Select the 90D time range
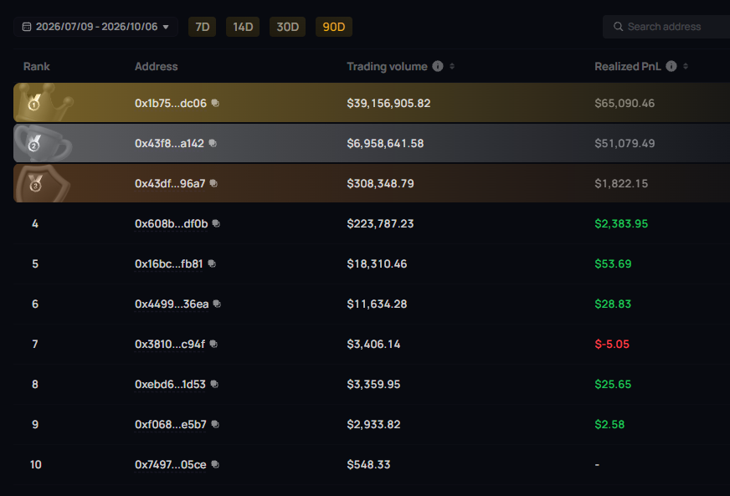Screen dimensions: 730x496 (334, 27)
